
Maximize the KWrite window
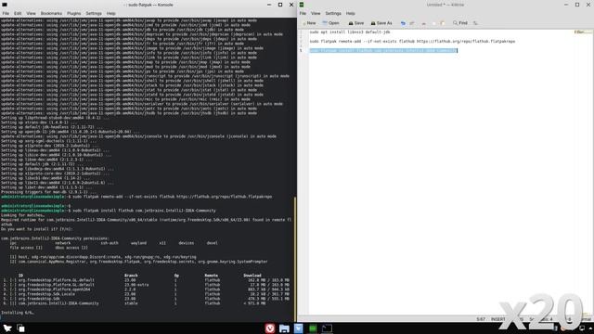(x=577, y=5)
